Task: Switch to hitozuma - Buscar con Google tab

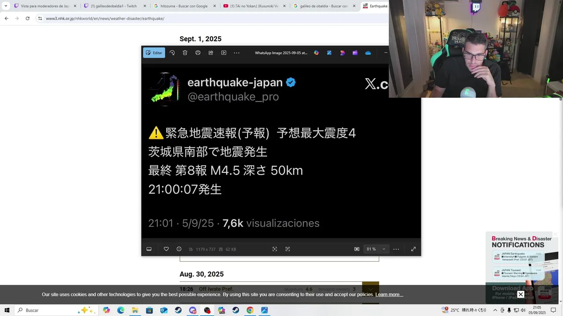Action: [185, 6]
